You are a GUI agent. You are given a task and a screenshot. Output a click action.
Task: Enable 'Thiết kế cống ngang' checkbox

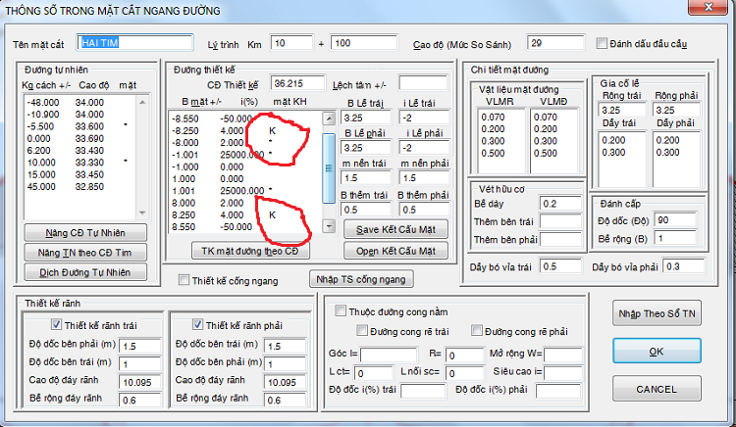point(184,280)
